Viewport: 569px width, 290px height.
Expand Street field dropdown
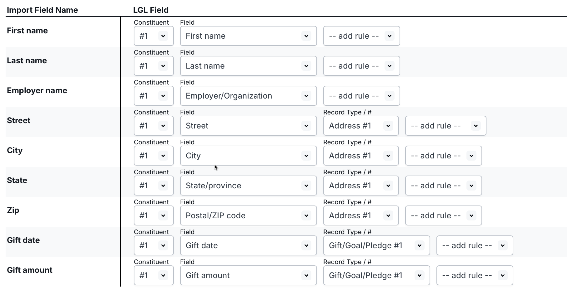click(x=248, y=126)
